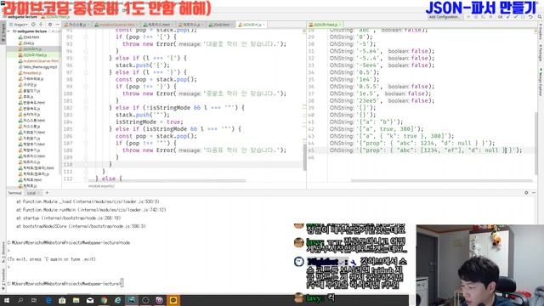The image size is (544, 306).
Task: Open KakaoTalk yellow taskbar icon
Action: coord(173,300)
